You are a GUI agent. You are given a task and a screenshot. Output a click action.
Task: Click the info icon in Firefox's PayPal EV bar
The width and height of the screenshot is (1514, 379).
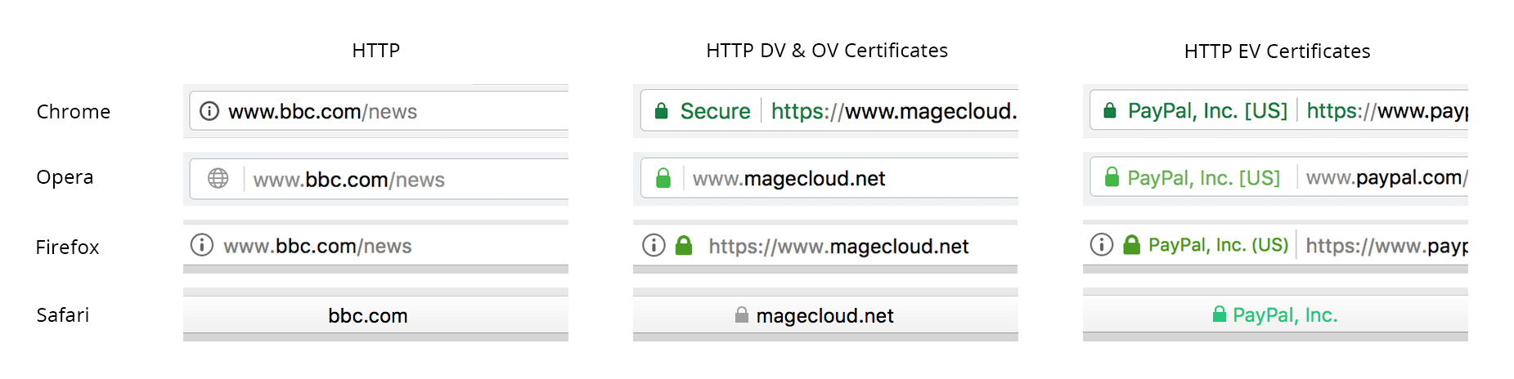[1102, 244]
